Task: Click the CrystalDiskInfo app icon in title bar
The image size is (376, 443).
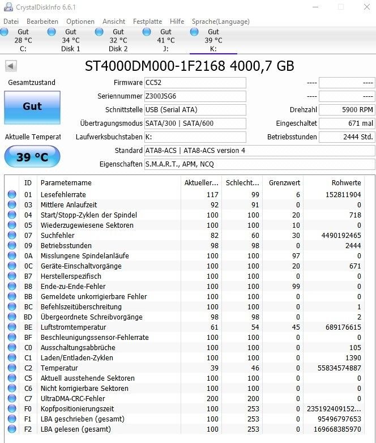Action: click(x=8, y=7)
